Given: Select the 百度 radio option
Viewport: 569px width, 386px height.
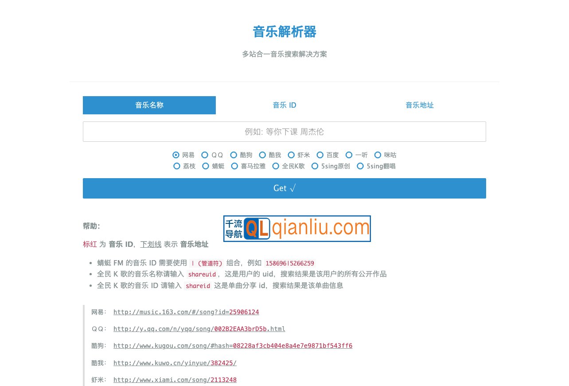Looking at the screenshot, I should (x=320, y=155).
